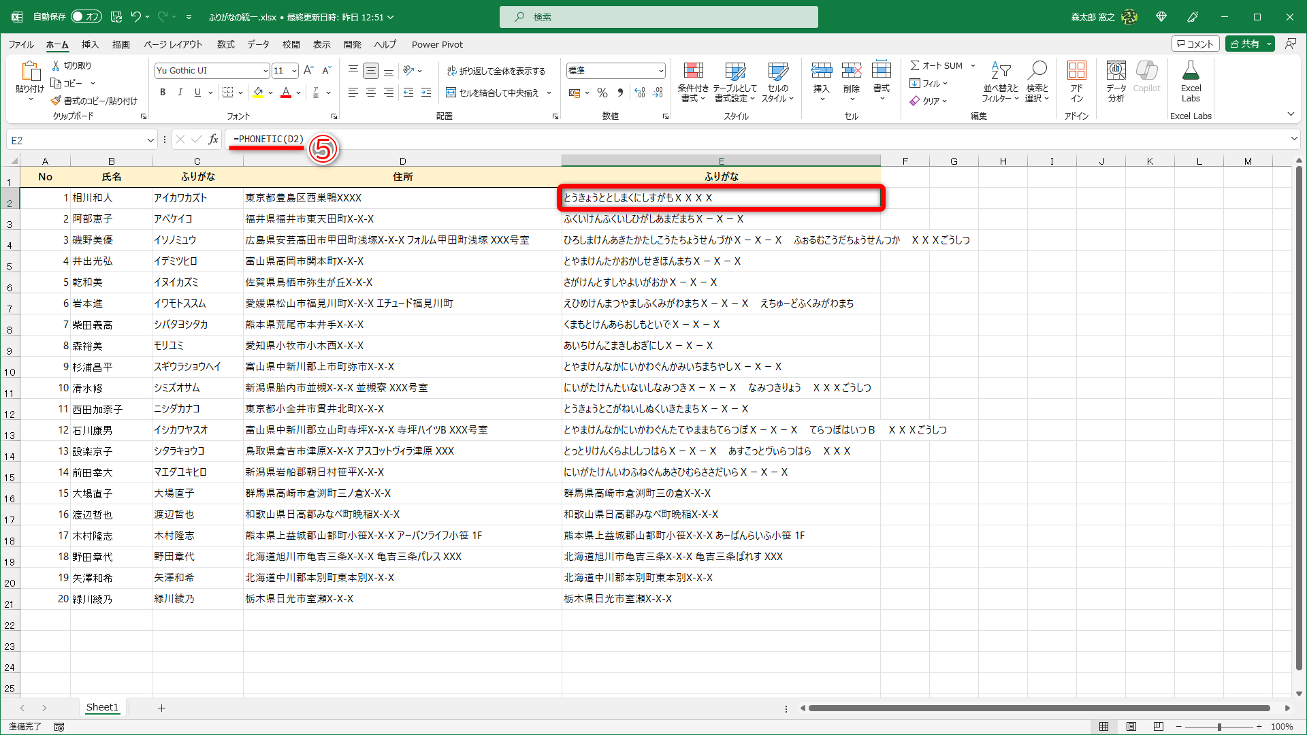Open セルのスタイル gallery
The width and height of the screenshot is (1307, 735).
point(778,82)
